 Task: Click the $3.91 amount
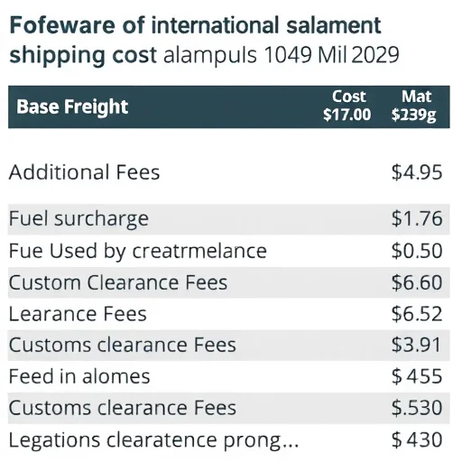pos(416,345)
